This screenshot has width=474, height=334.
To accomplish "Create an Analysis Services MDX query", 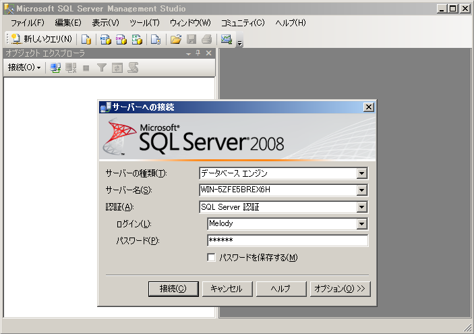I will (105, 39).
